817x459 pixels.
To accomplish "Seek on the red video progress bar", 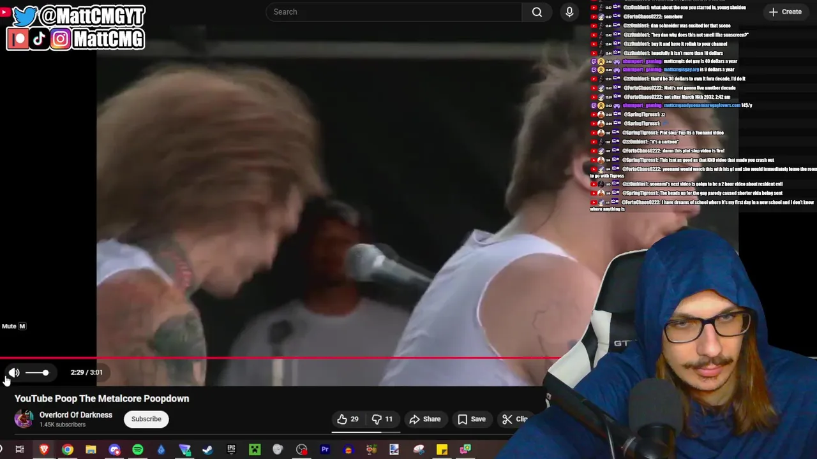I will (281, 358).
